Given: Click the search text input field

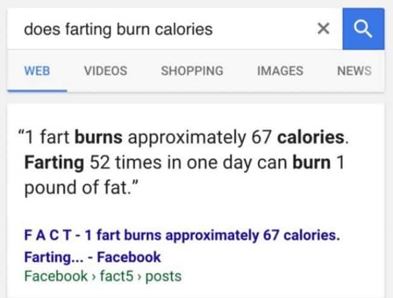Looking at the screenshot, I should [x=157, y=29].
